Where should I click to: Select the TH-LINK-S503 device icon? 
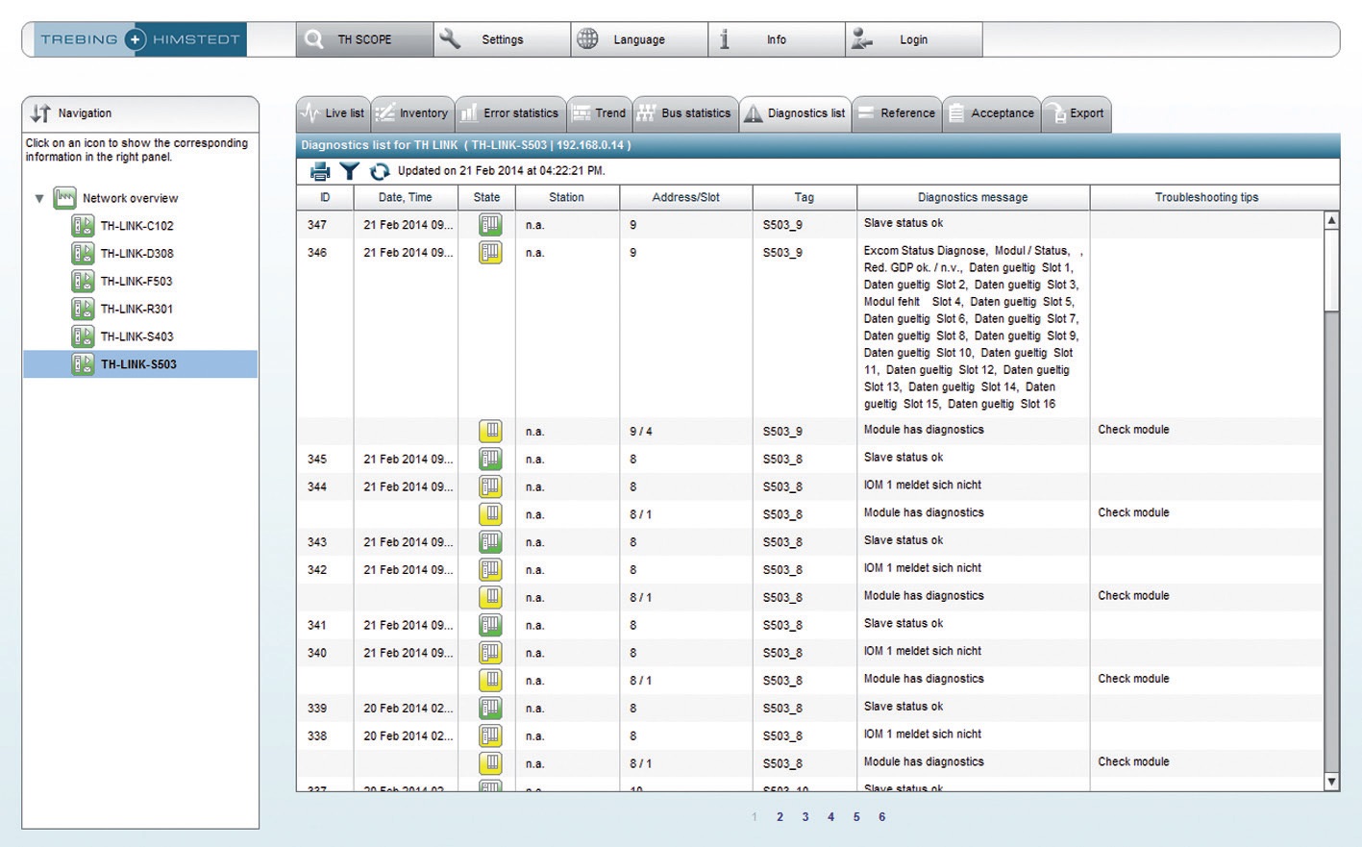click(83, 364)
